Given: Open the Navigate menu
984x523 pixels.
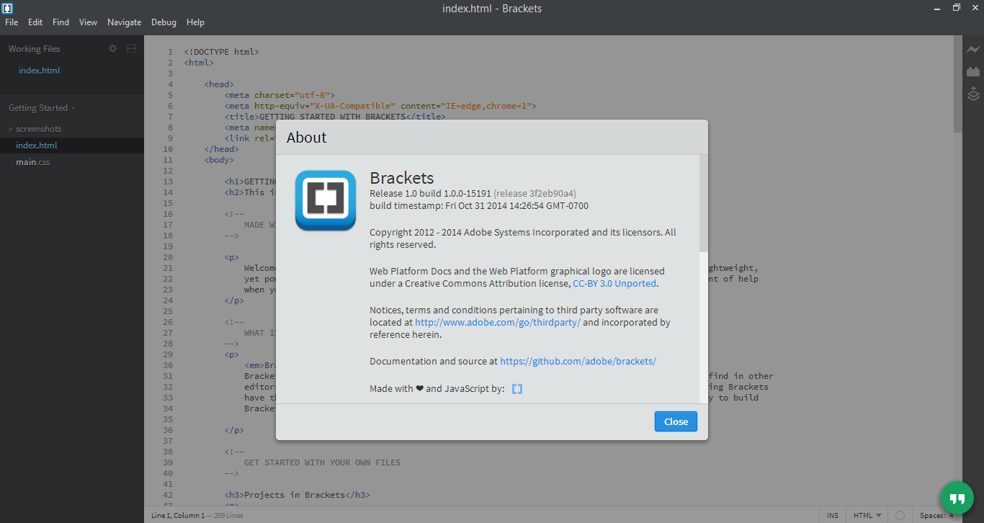Looking at the screenshot, I should (124, 22).
